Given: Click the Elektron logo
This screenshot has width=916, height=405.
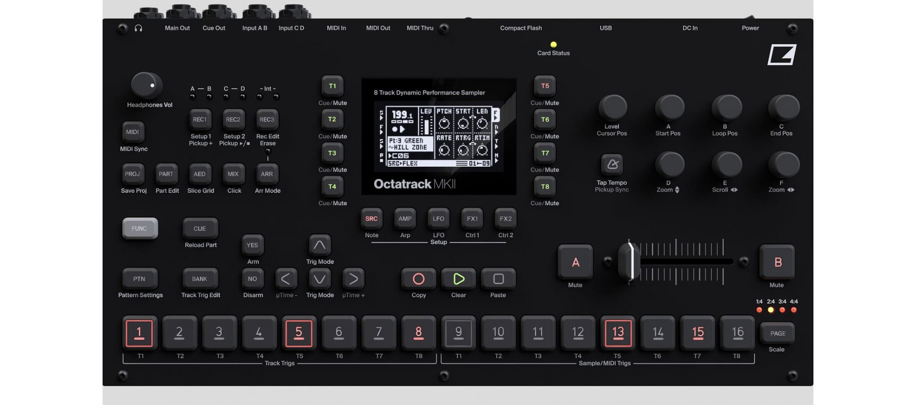Looking at the screenshot, I should tap(782, 55).
